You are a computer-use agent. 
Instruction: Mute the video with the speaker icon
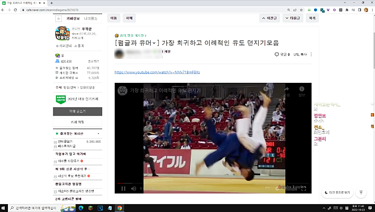134,189
